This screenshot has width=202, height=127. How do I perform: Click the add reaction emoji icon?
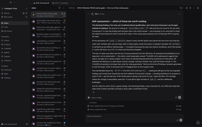[94, 92]
